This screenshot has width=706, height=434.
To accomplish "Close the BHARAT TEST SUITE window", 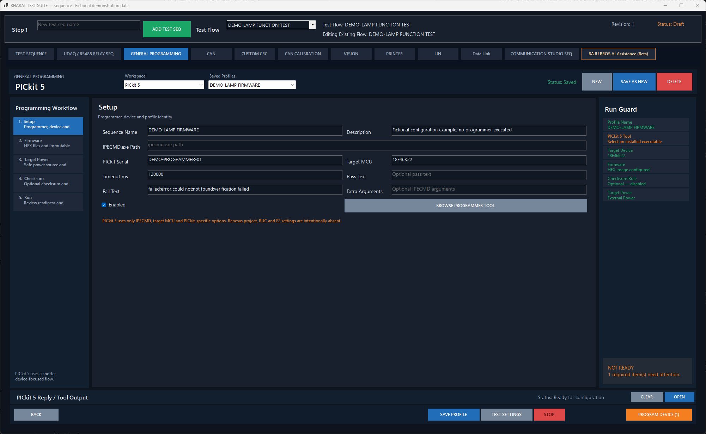I will coord(697,5).
